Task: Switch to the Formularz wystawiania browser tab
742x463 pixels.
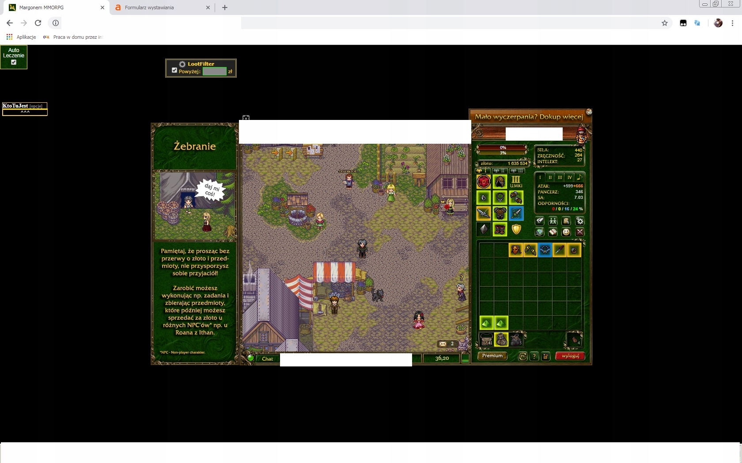Action: pyautogui.click(x=162, y=7)
